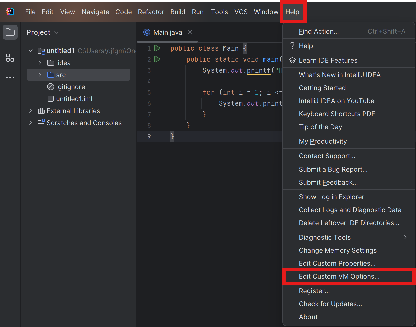Open the File menu
Image resolution: width=416 pixels, height=327 pixels.
click(x=30, y=12)
